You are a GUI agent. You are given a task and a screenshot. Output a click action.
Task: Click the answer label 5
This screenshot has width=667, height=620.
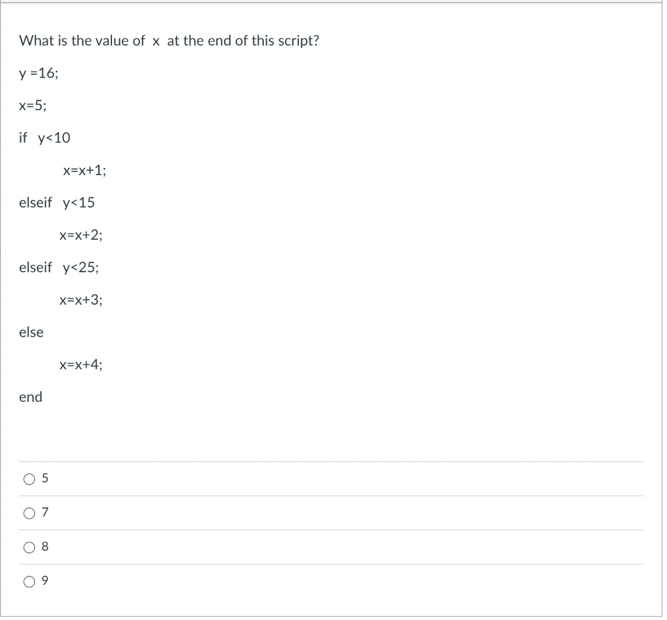coord(43,478)
